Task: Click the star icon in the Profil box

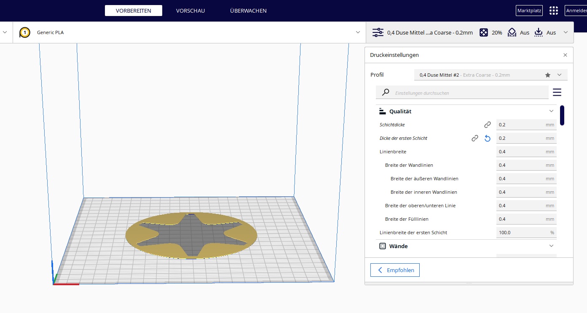Action: click(548, 75)
